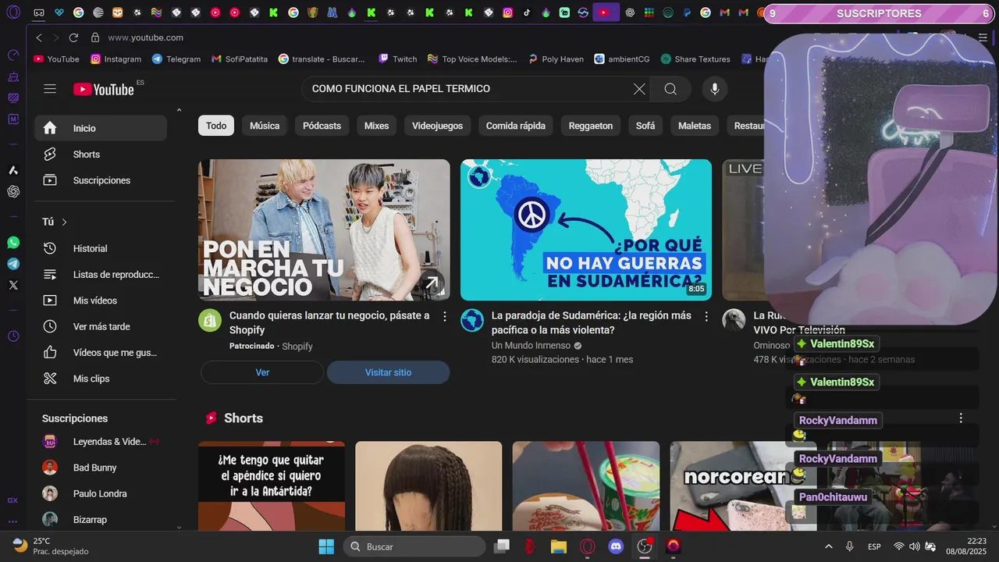This screenshot has width=999, height=562.
Task: Select the Sofá filter chip
Action: tap(645, 126)
